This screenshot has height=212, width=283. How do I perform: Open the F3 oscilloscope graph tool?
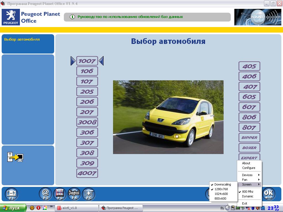pos(60,194)
